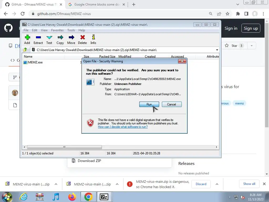Image resolution: width=269 pixels, height=202 pixels.
Task: Click Cancel in the security warning
Action: (172, 104)
